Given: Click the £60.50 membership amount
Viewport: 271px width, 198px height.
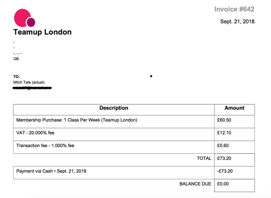Looking at the screenshot, I should (224, 120).
